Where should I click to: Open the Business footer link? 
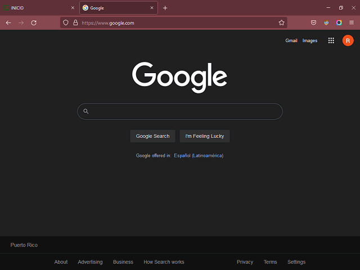[x=123, y=262]
